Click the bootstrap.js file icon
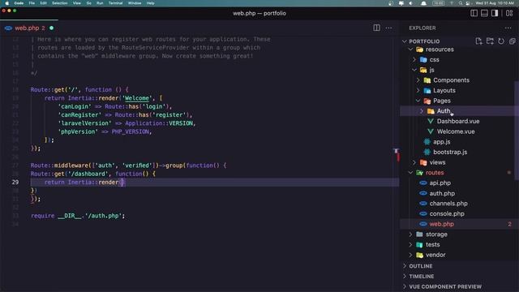 click(427, 152)
